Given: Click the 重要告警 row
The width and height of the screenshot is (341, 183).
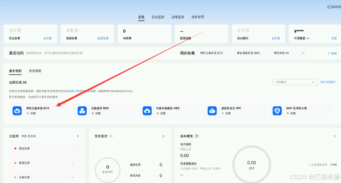Looking at the screenshot, I should [x=45, y=163].
